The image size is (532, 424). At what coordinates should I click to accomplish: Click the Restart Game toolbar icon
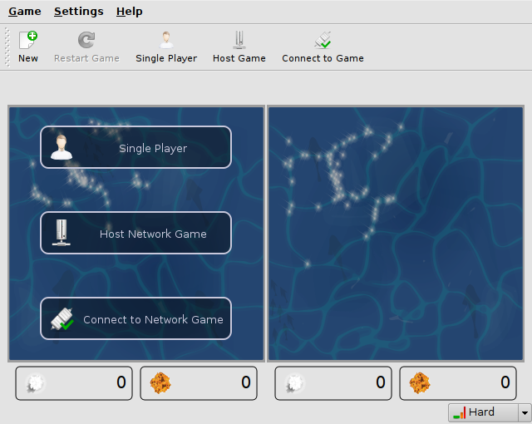86,40
